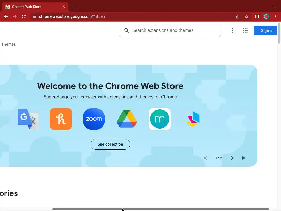Click the address bar URL
Image resolution: width=281 pixels, height=211 pixels.
72,16
